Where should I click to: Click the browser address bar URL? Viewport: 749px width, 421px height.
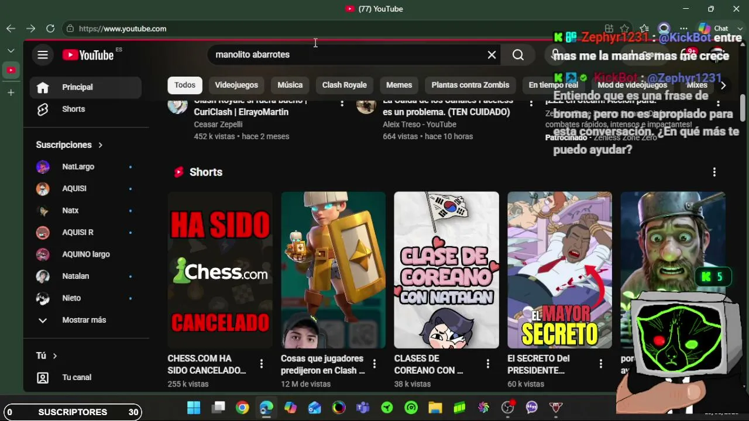click(123, 29)
